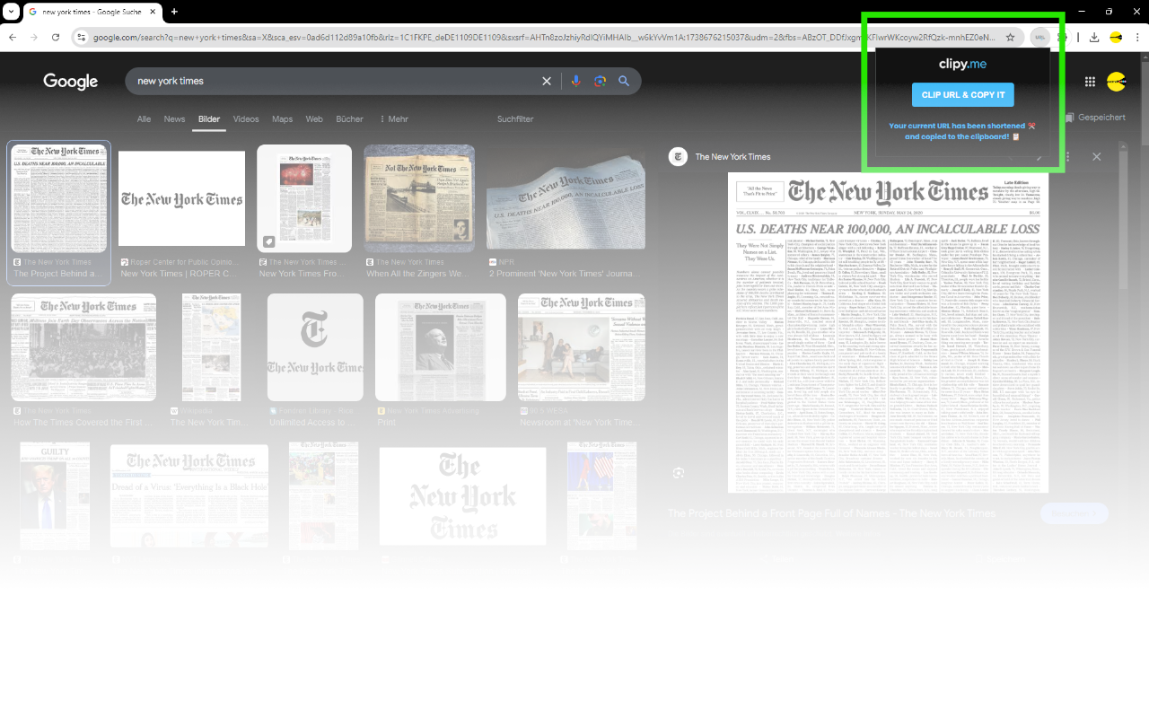
Task: Switch to the Alle results tab
Action: (x=144, y=118)
